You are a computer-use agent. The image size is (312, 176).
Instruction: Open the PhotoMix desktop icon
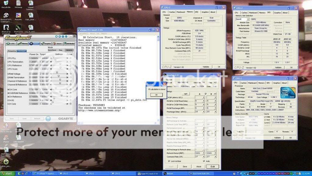[18, 17]
